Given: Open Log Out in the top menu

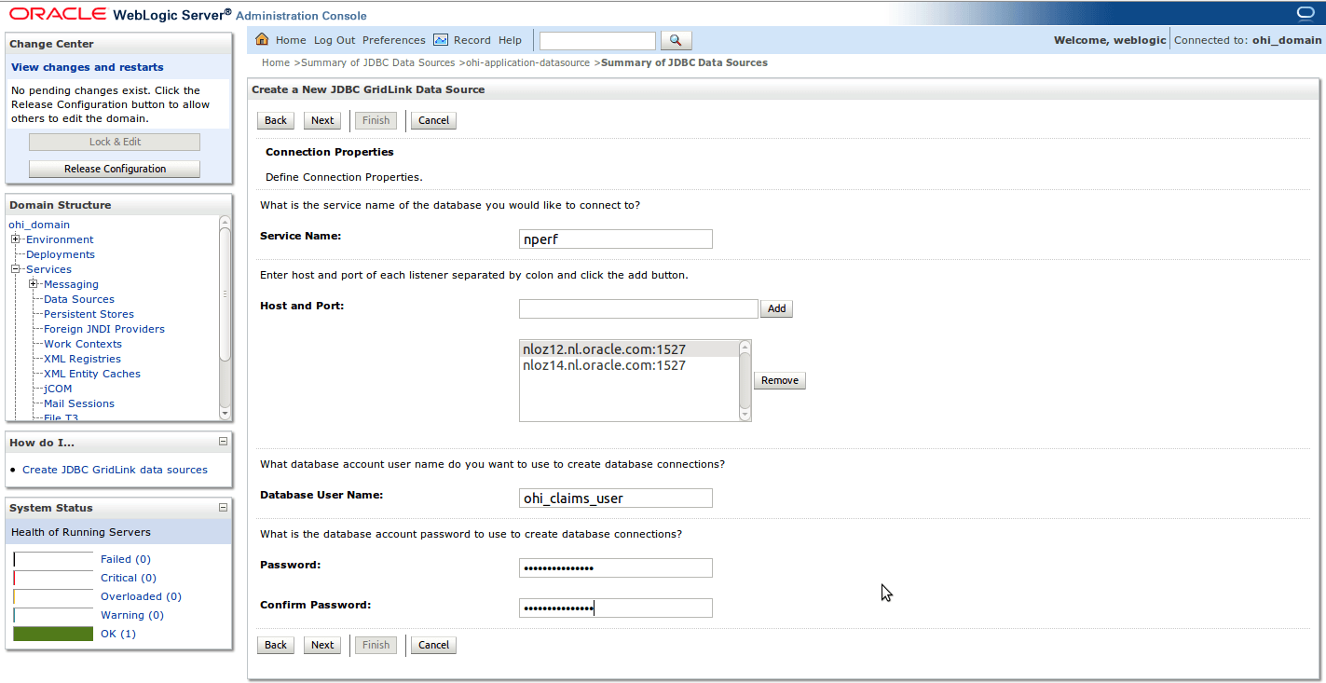Looking at the screenshot, I should coord(335,40).
